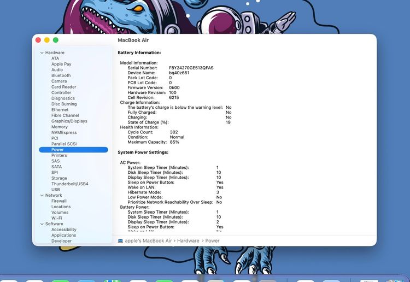
Task: Click the System Power Settings heading
Action: pyautogui.click(x=143, y=152)
